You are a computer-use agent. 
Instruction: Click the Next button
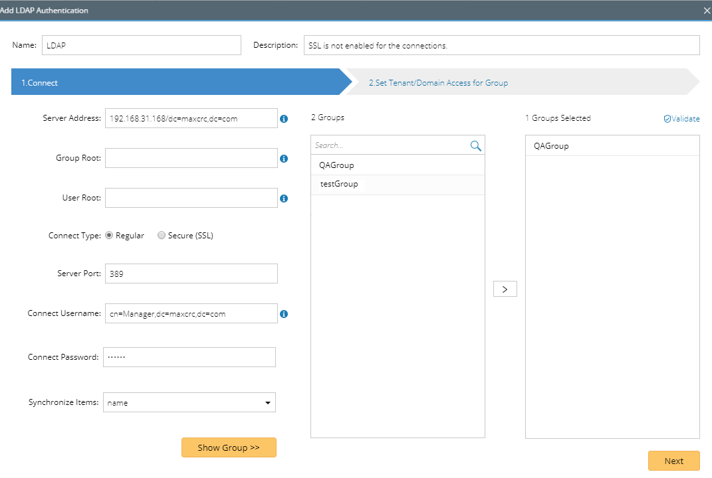(673, 461)
